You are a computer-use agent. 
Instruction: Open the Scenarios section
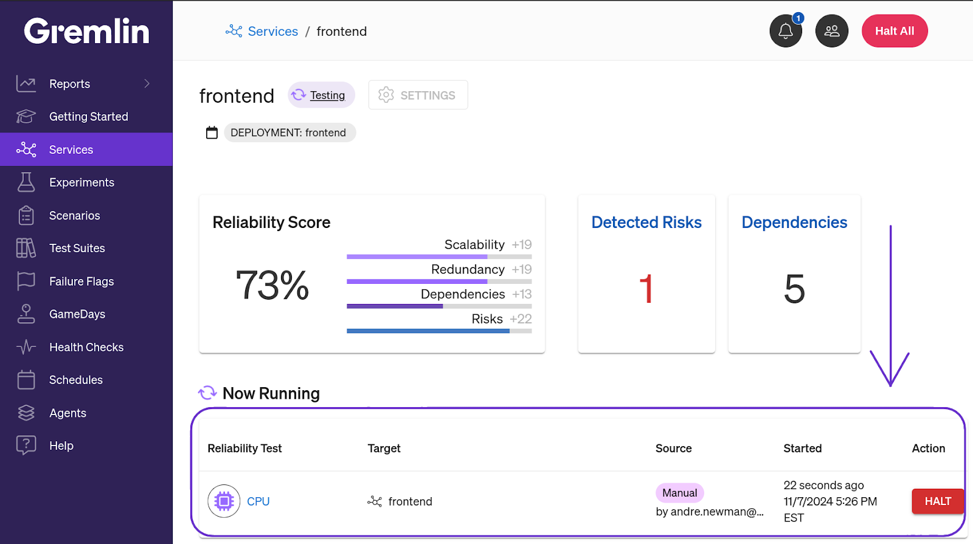[x=86, y=215]
